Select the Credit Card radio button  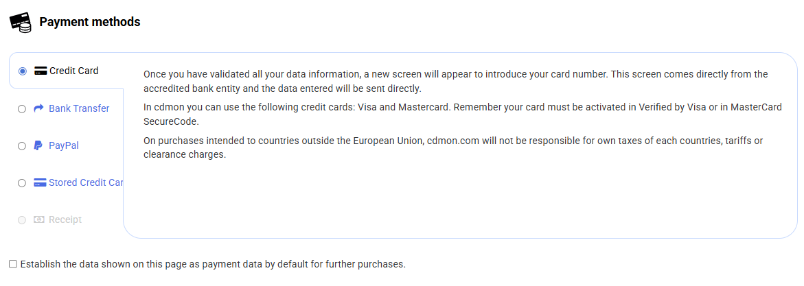tap(23, 71)
